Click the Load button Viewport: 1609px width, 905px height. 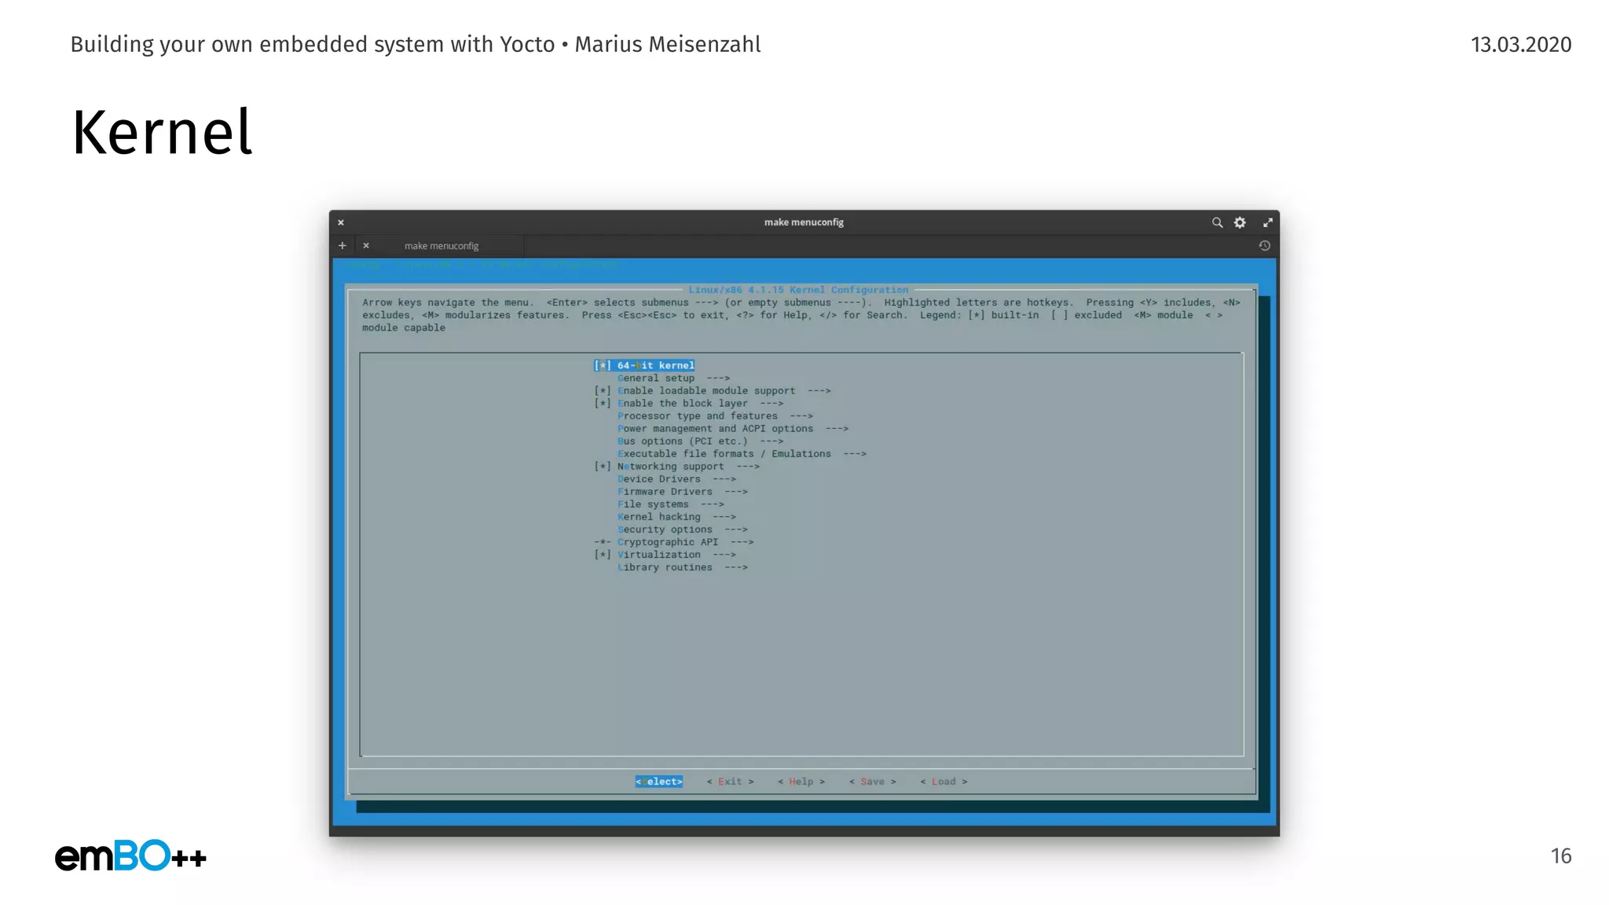(944, 782)
